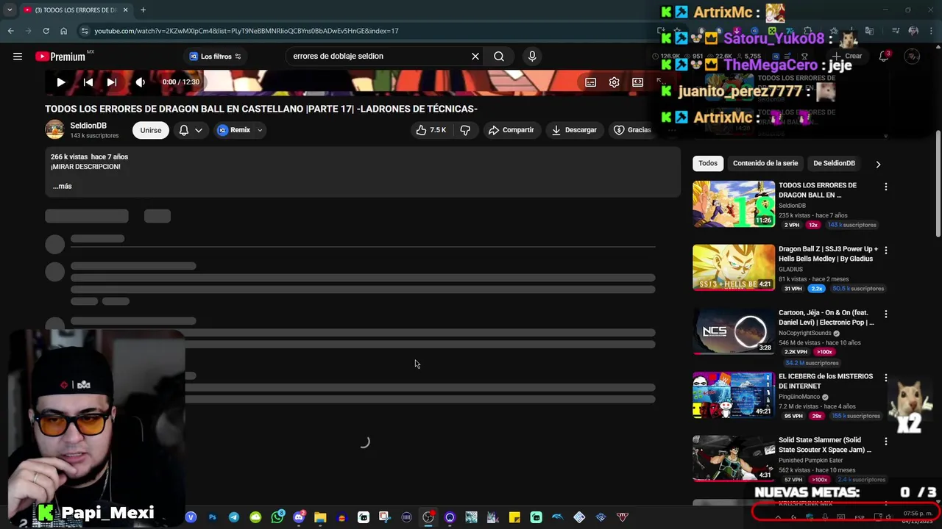Like the video with 7.5 K

click(431, 130)
